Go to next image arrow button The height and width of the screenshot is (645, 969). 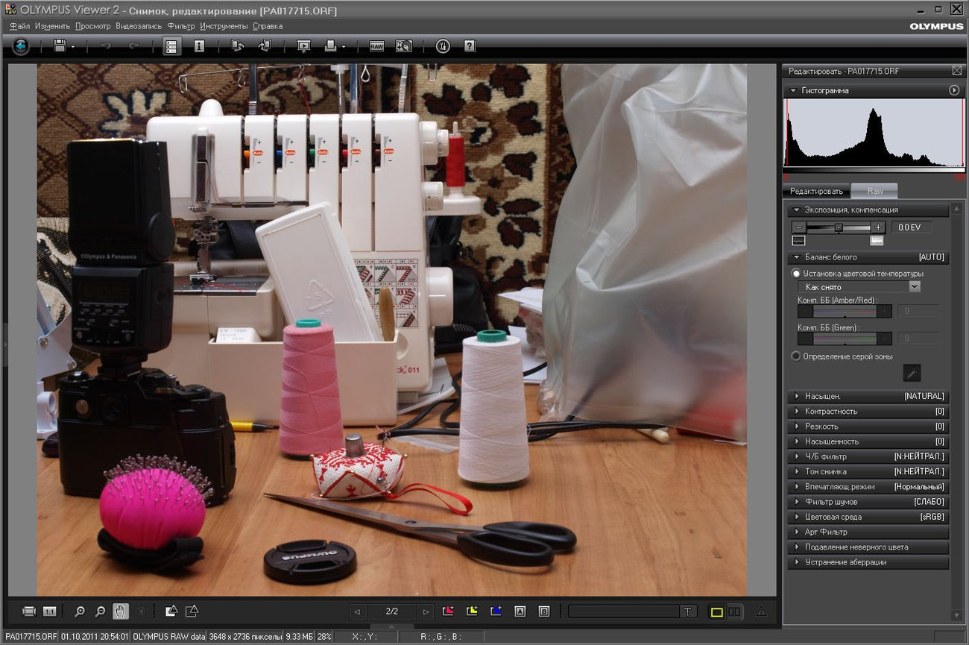[425, 611]
